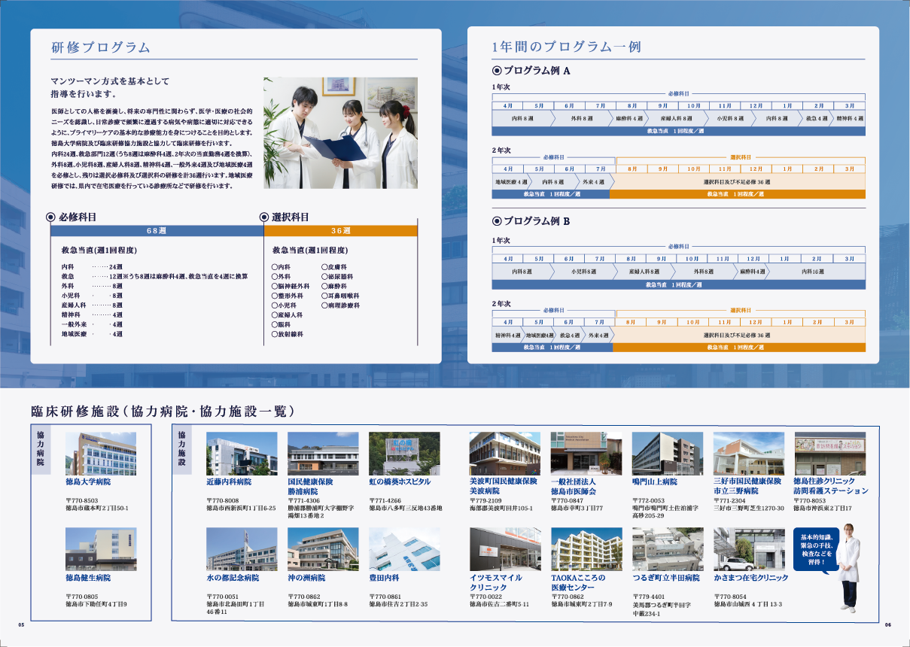The height and width of the screenshot is (647, 910).
Task: Open the 虹の橋葵ホスピタル building photo
Action: coord(404,453)
